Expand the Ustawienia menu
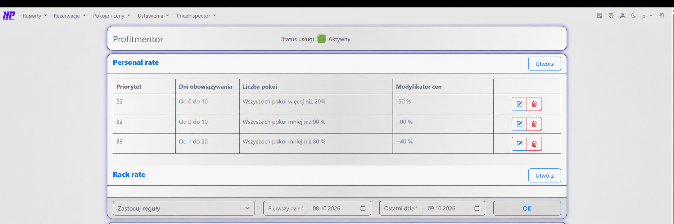 pyautogui.click(x=153, y=16)
